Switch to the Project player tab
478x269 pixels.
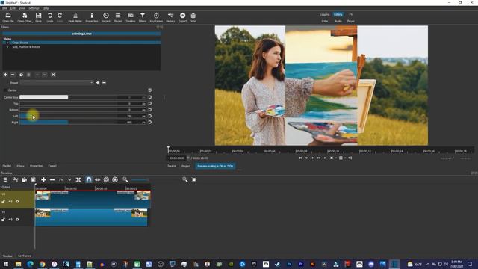(x=186, y=166)
